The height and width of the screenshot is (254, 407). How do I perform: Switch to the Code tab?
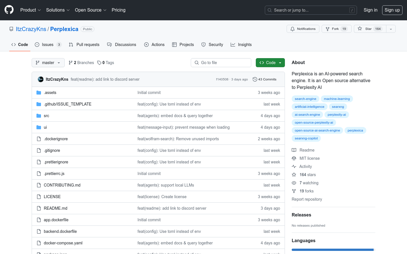(x=20, y=45)
